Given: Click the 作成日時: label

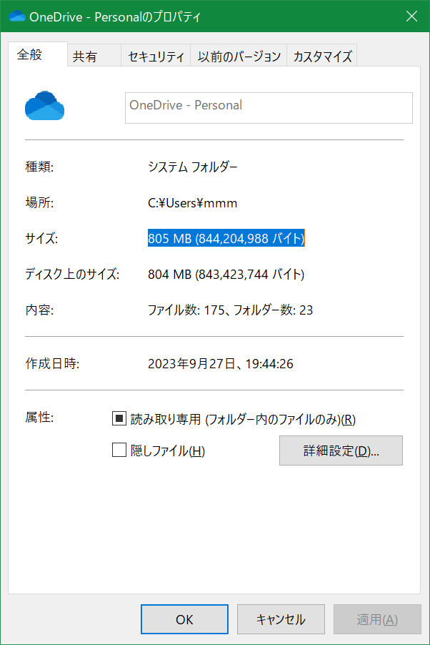Looking at the screenshot, I should (52, 363).
